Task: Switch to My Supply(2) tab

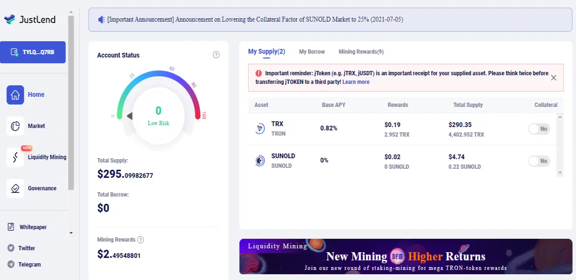Action: tap(266, 52)
